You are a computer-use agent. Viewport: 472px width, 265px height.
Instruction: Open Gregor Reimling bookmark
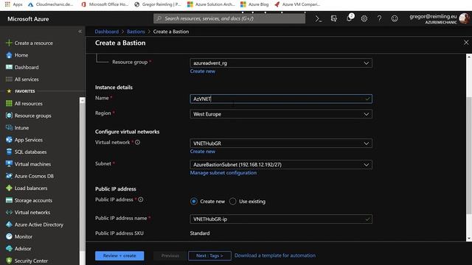point(158,4)
